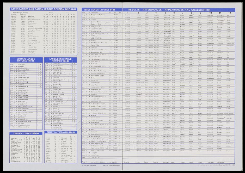Click the 'RESERVE APPEARANCES 1984-85' heading

(61, 132)
